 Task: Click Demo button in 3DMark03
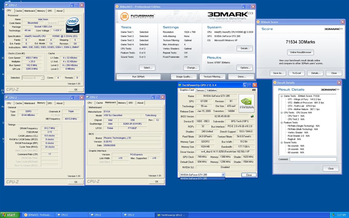tap(242, 77)
